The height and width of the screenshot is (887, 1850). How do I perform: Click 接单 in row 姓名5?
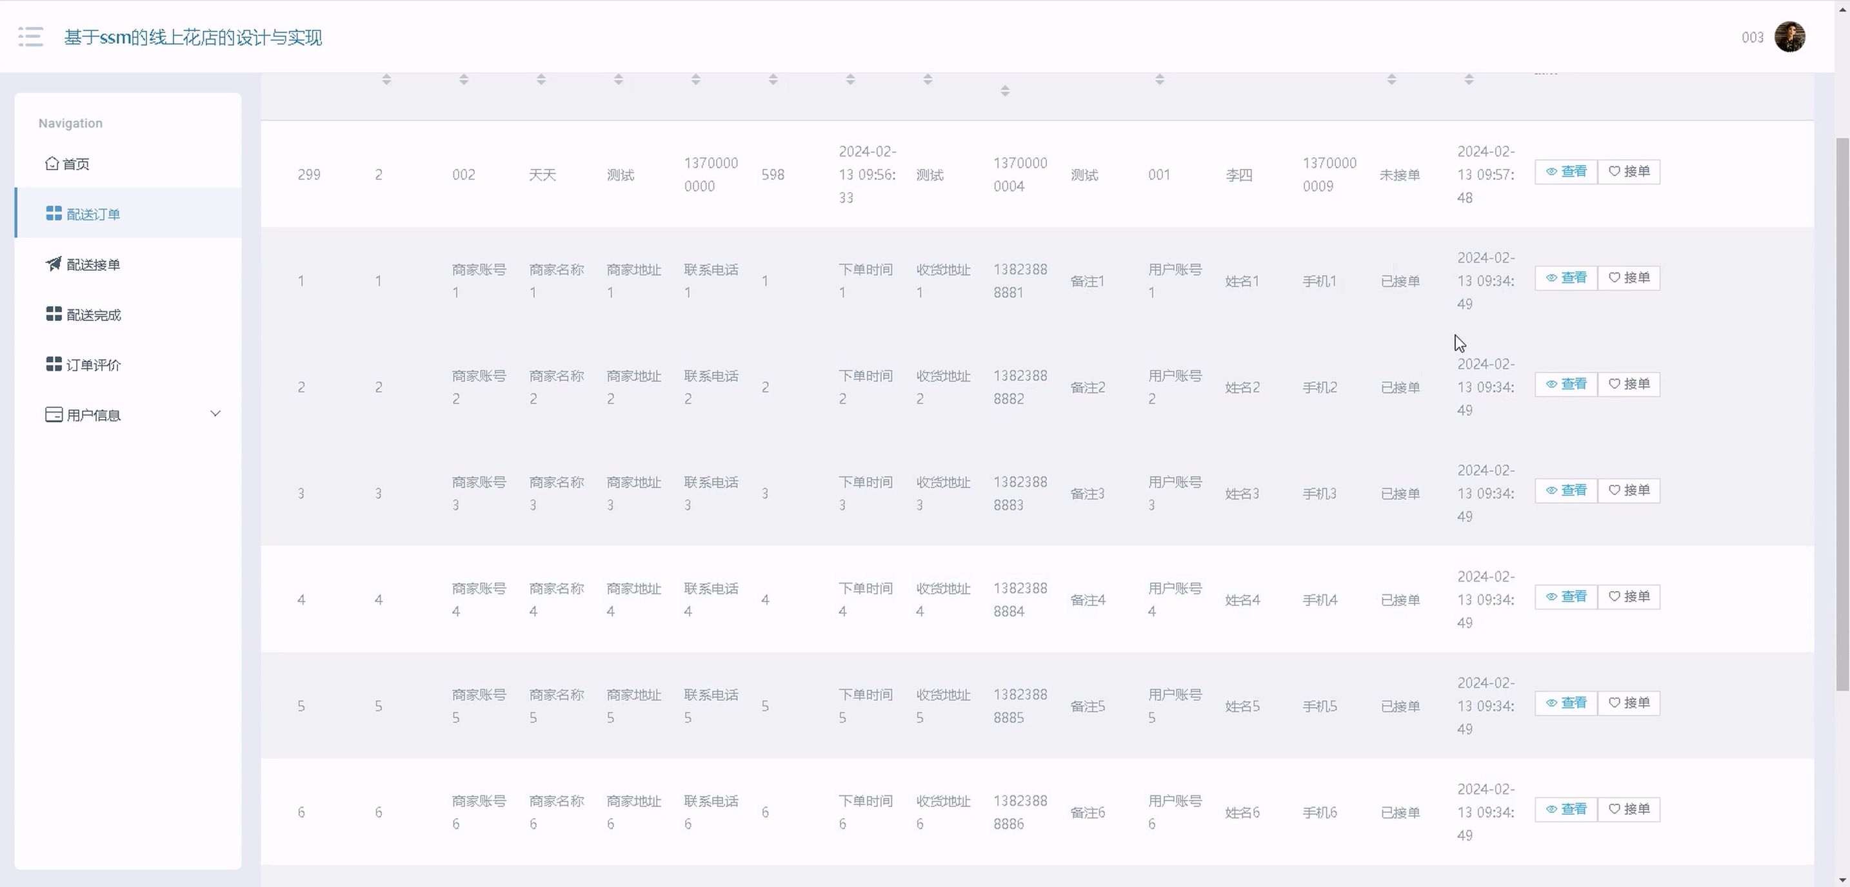coord(1629,703)
